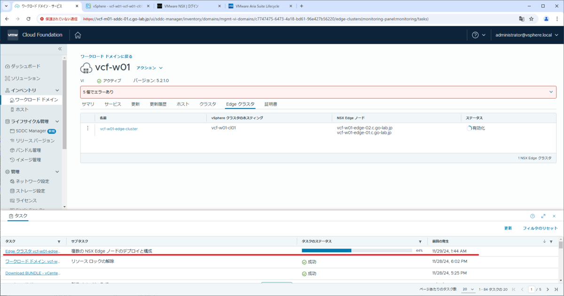The width and height of the screenshot is (564, 296).
Task: Reload the page with browser refresh icon
Action: click(x=29, y=19)
